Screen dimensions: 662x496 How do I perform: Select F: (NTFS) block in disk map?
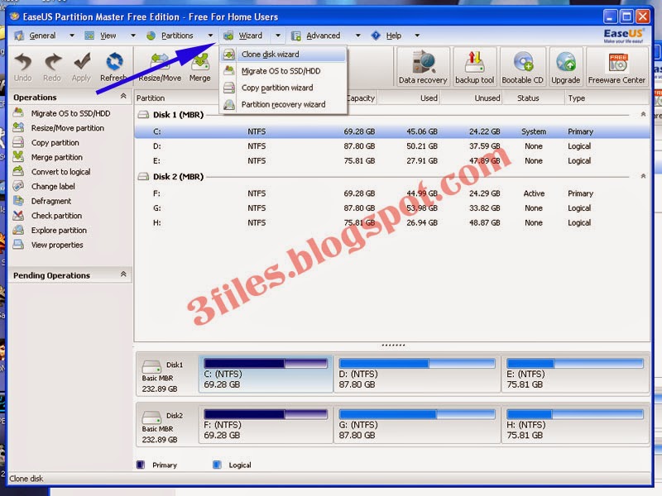click(266, 425)
